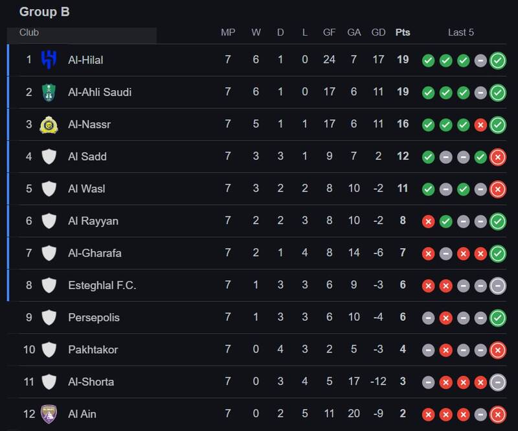Open the Pakhtakor team link
518x431 pixels.
(x=93, y=349)
